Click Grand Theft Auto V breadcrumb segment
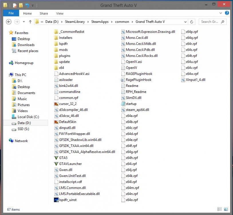This screenshot has width=233, height=215. pyautogui.click(x=150, y=22)
